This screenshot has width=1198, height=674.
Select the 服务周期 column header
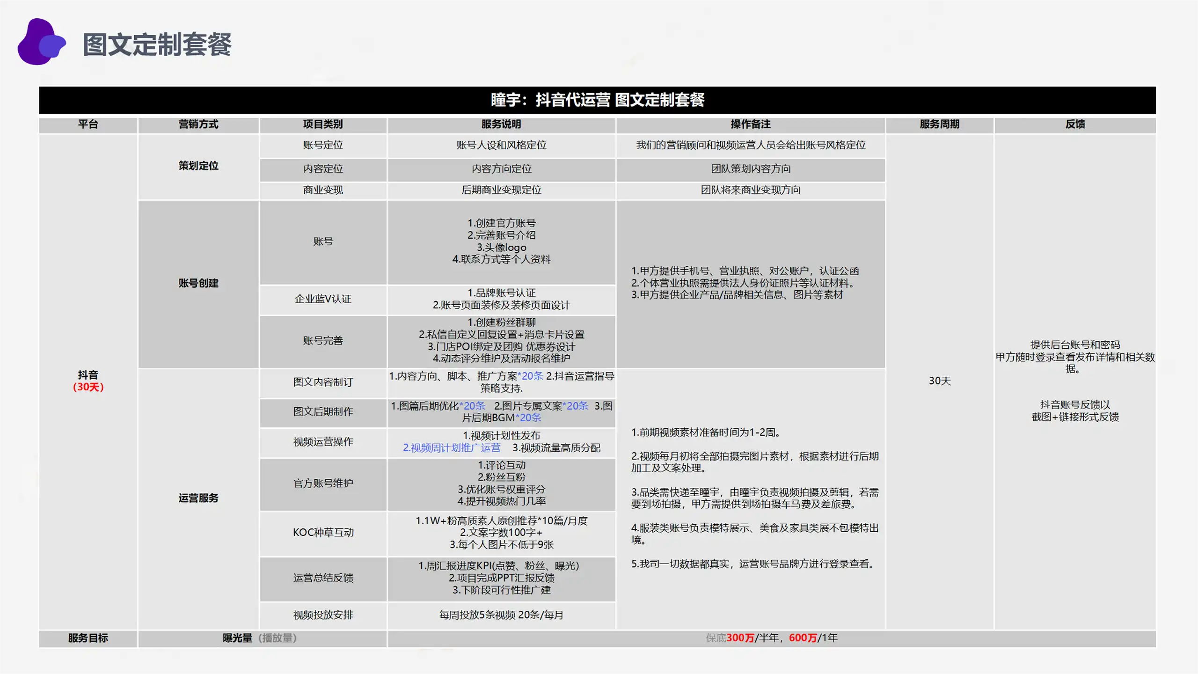[x=940, y=125]
